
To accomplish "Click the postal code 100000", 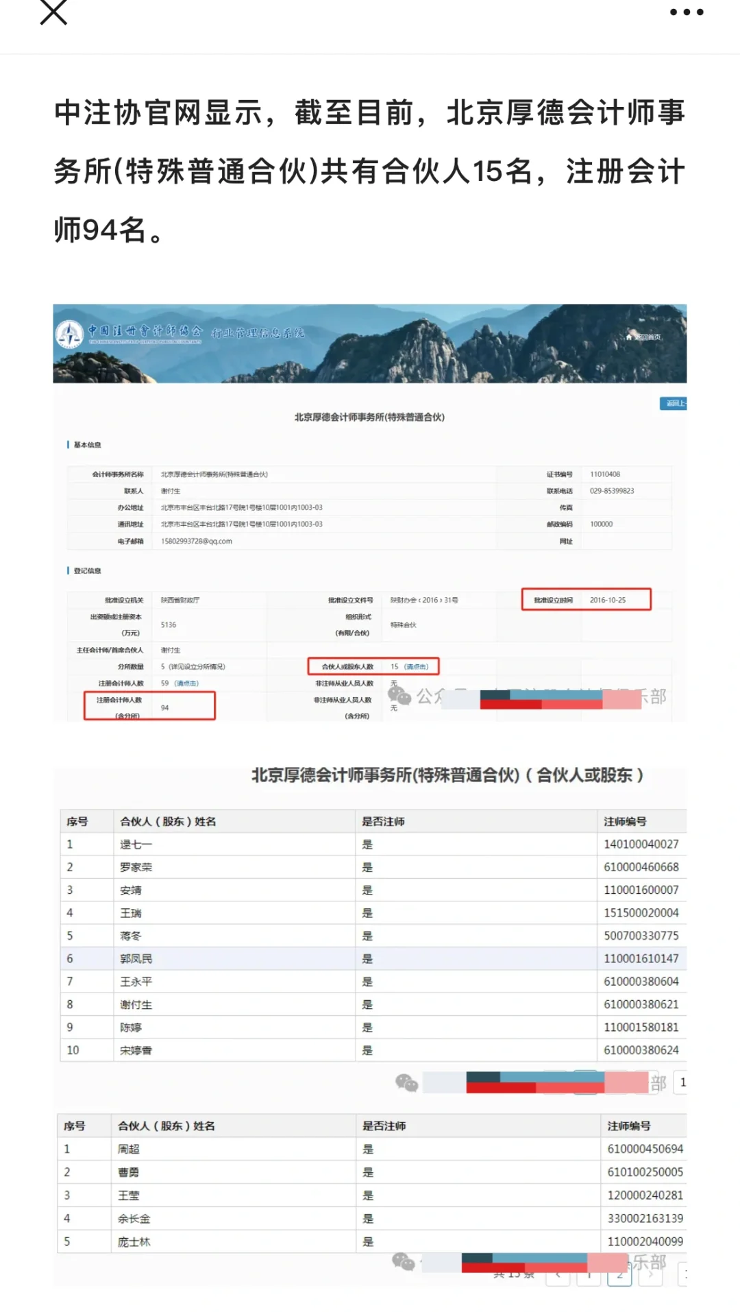I will click(601, 524).
